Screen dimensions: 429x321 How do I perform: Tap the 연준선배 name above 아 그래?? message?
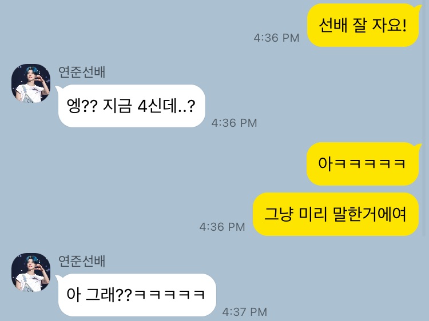point(82,261)
